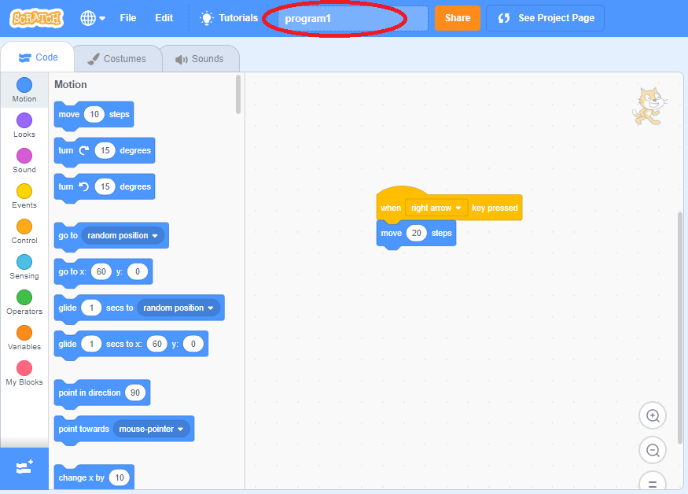Select the Operators block category
The image size is (688, 494).
(x=24, y=302)
